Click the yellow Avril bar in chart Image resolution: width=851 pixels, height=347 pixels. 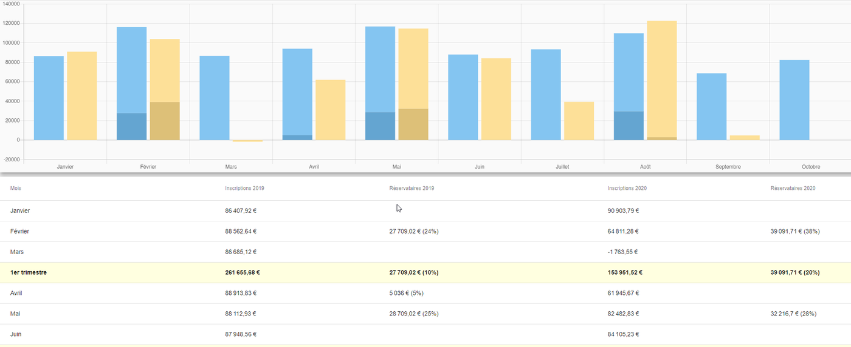click(330, 110)
